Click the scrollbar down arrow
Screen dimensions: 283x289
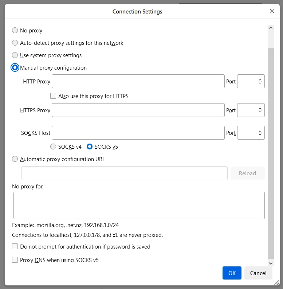271,263
